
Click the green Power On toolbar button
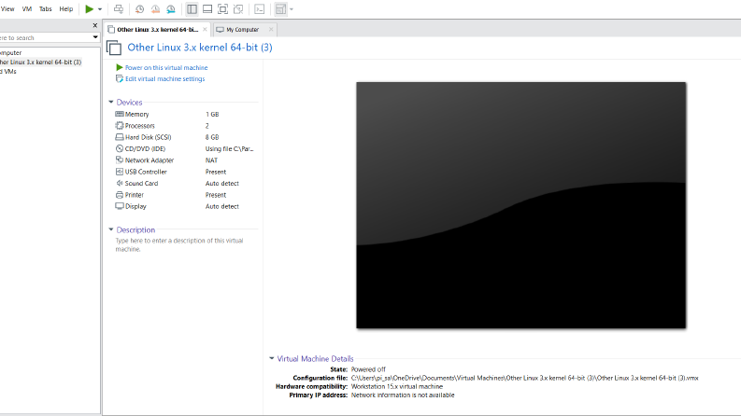90,9
